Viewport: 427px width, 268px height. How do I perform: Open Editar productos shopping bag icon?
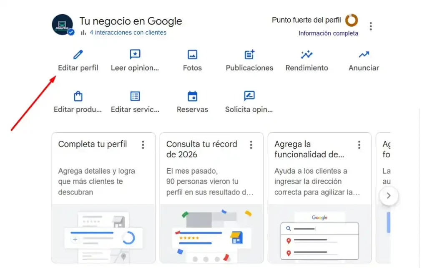click(78, 96)
